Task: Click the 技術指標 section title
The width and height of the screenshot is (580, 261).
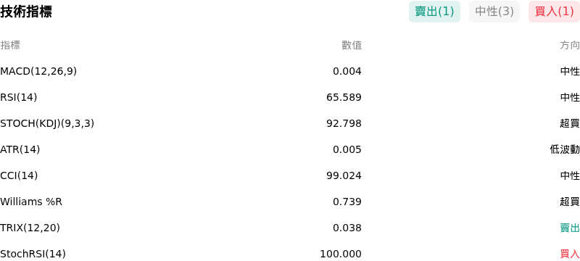Action: pyautogui.click(x=26, y=12)
